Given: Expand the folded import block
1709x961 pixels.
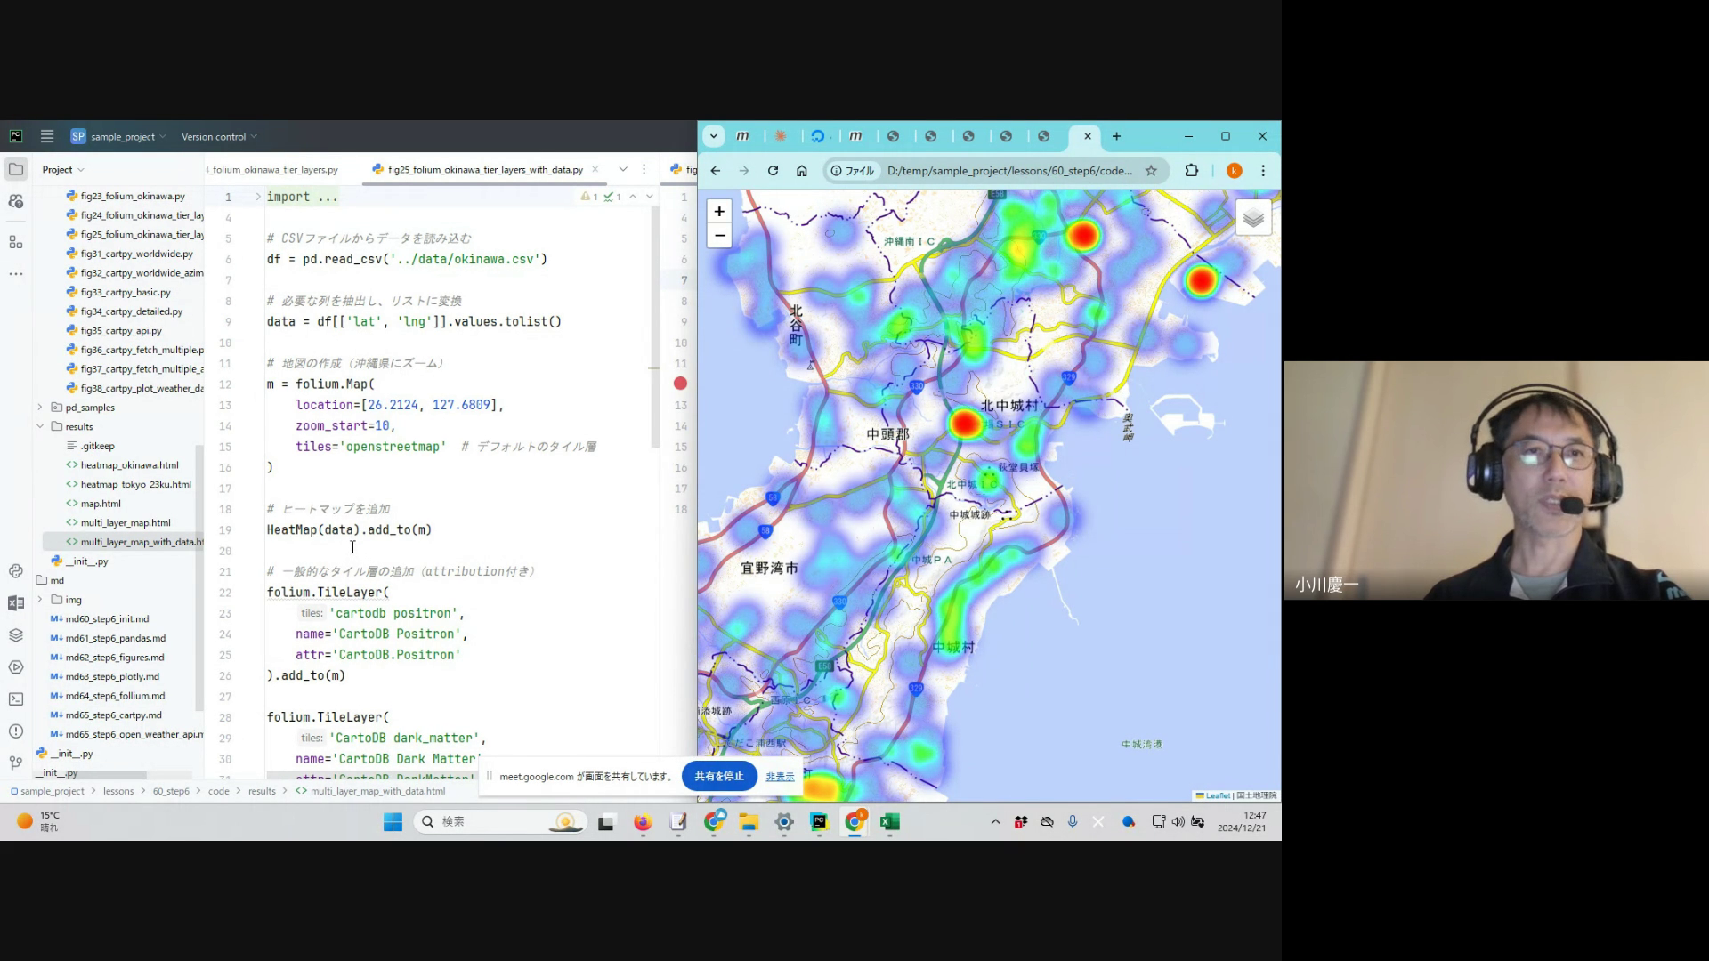Looking at the screenshot, I should pos(258,197).
